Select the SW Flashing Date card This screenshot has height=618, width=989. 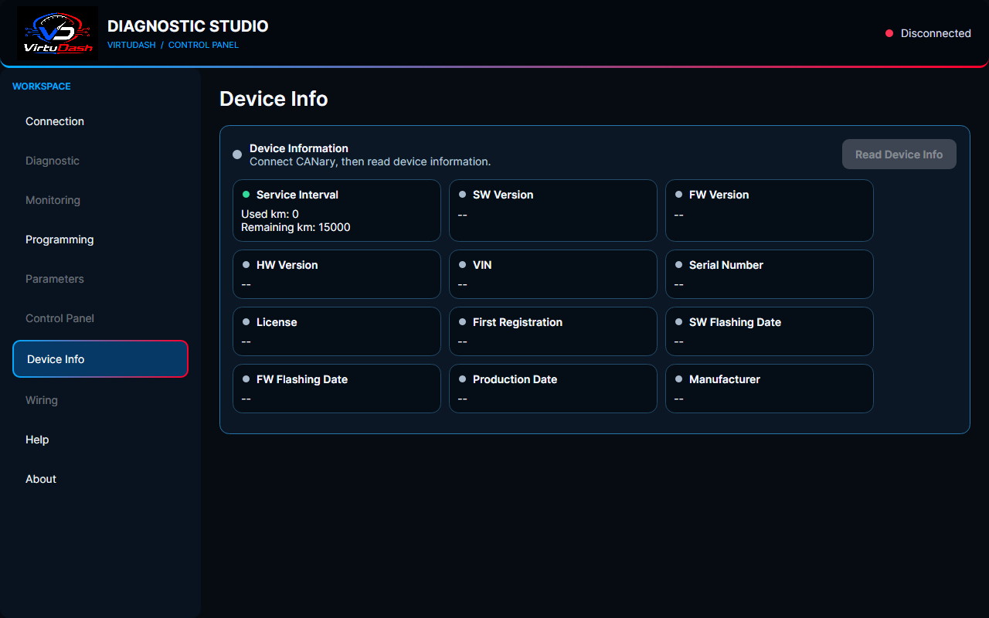(770, 331)
